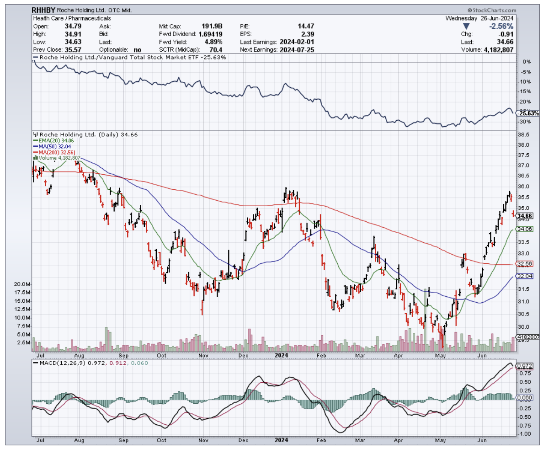Image resolution: width=543 pixels, height=449 pixels.
Task: Click the Volume legend bar icon
Action: pos(34,158)
